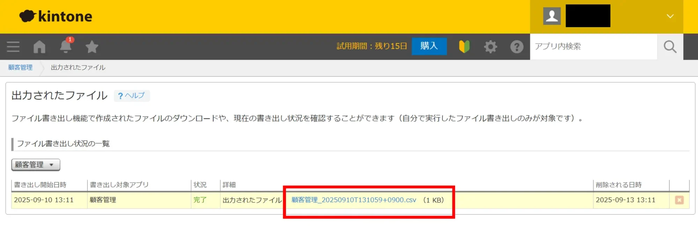Open notifications bell with 1 badge

[66, 46]
